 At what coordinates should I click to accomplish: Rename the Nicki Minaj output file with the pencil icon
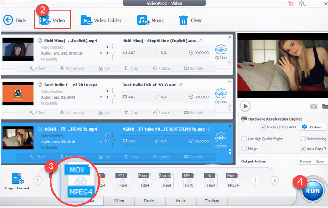pyautogui.click(x=200, y=41)
